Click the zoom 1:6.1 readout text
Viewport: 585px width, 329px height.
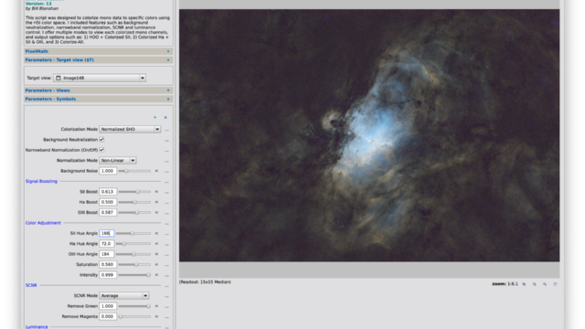coord(505,284)
